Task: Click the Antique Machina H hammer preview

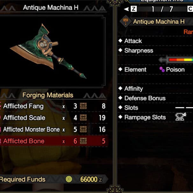Action: [x=48, y=51]
